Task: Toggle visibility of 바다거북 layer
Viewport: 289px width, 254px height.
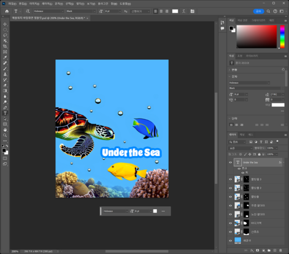Action: pyautogui.click(x=230, y=223)
